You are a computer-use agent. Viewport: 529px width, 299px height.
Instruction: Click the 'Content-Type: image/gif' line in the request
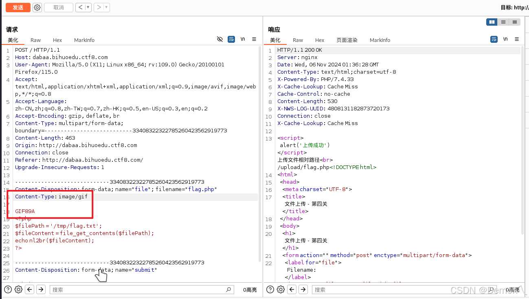[51, 197]
